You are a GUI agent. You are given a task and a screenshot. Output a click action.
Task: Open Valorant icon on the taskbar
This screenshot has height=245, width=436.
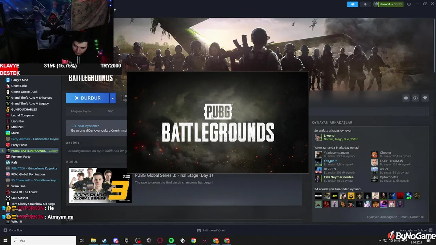pos(205,241)
